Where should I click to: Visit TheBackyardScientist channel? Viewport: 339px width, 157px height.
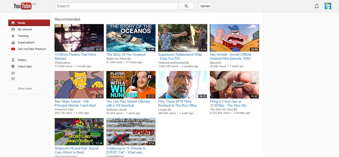(172, 63)
